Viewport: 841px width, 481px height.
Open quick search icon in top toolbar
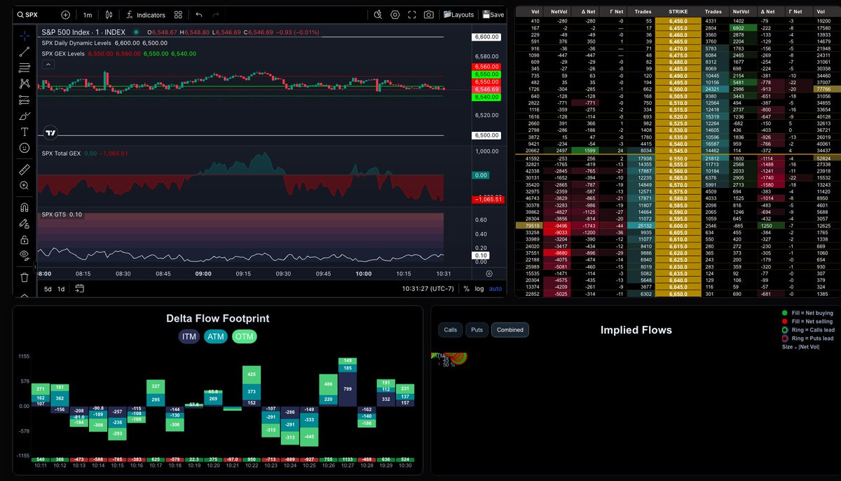pos(378,15)
